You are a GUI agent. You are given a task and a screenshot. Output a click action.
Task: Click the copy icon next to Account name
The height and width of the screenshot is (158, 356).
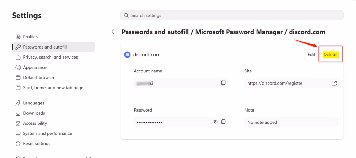[x=224, y=83]
